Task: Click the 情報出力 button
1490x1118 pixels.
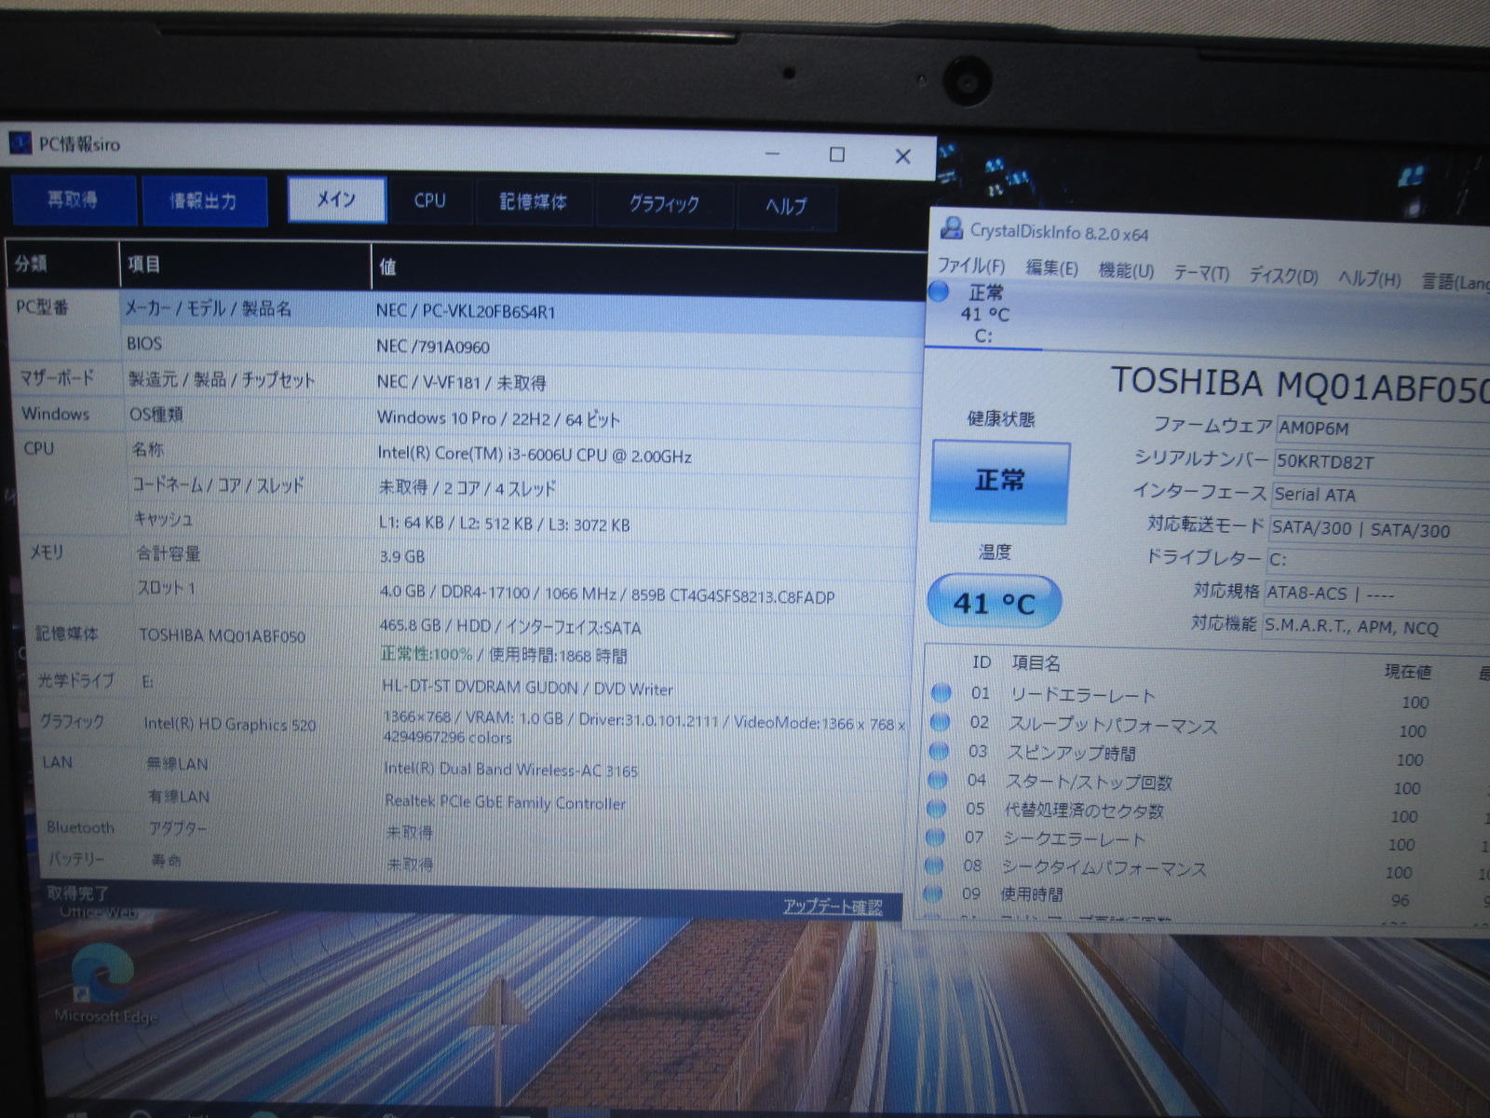Action: tap(204, 201)
